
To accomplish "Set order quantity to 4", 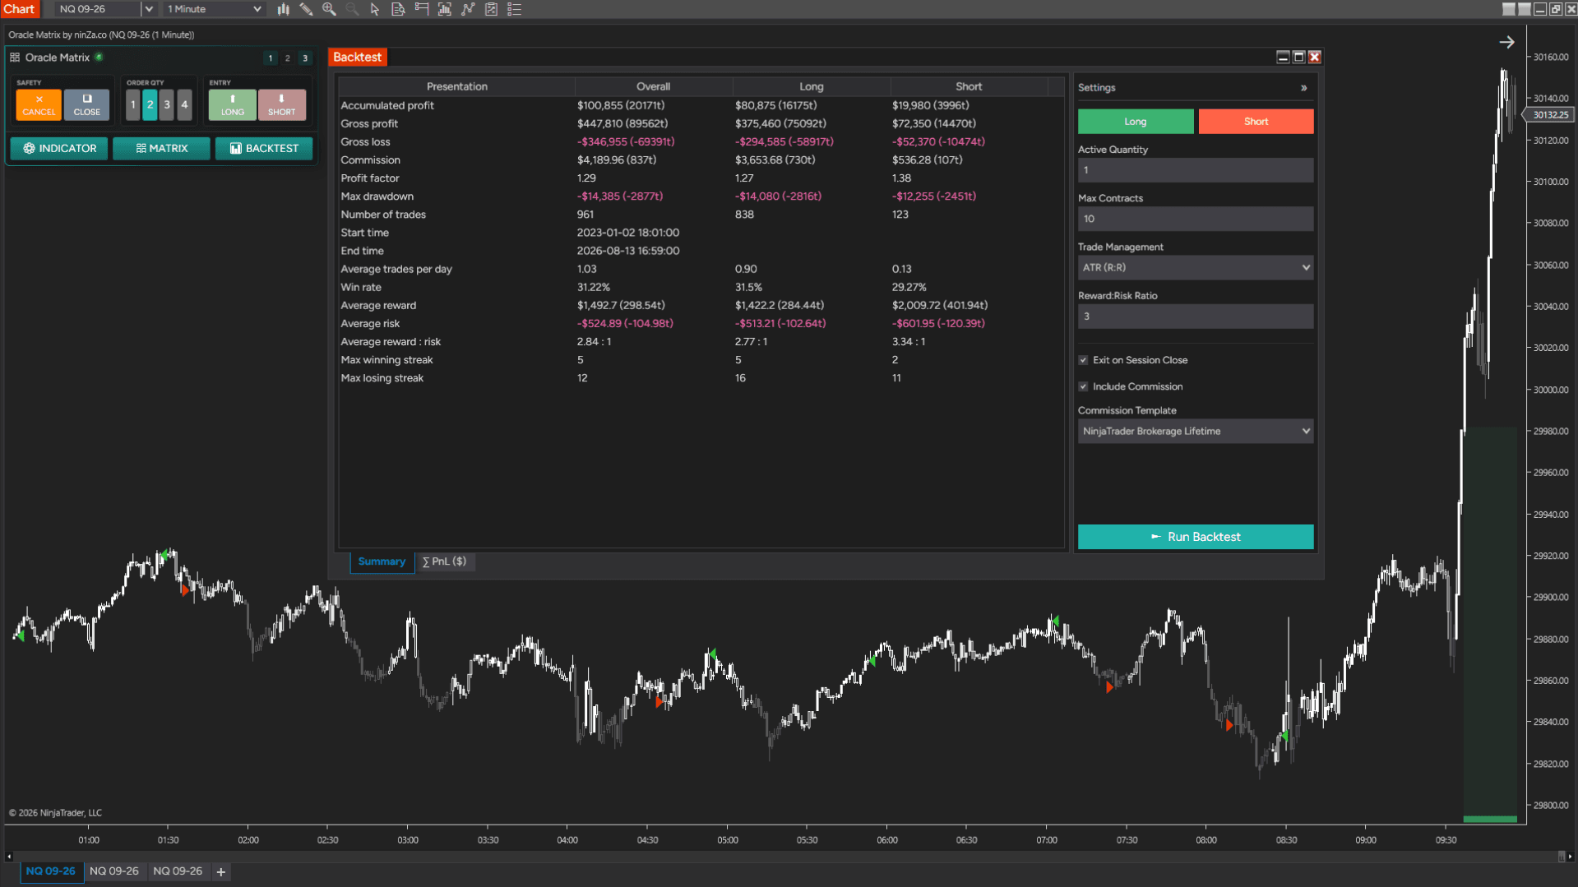I will 184,105.
